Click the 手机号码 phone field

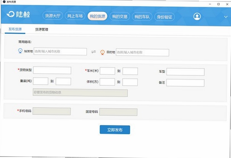(x=52, y=111)
